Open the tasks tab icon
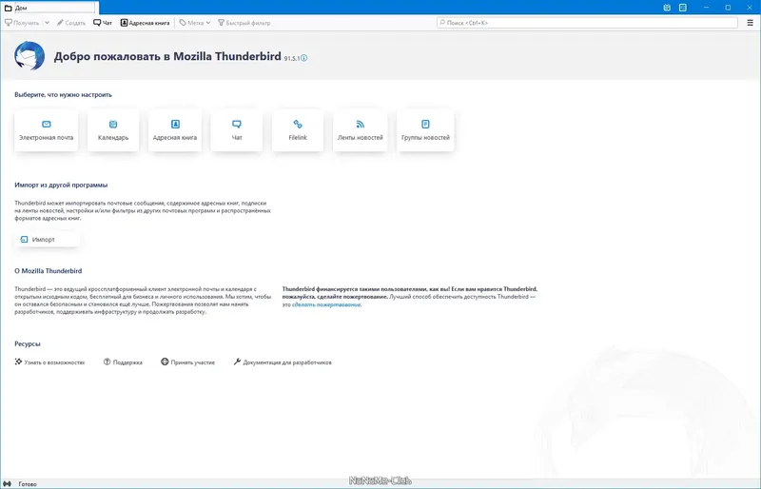Image resolution: width=761 pixels, height=489 pixels. coord(683,8)
